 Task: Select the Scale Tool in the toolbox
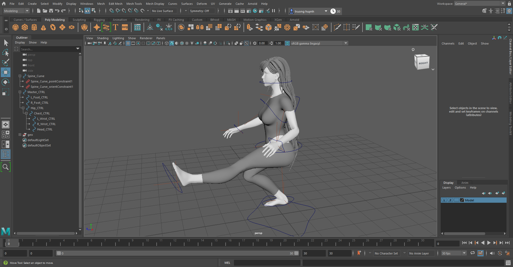coord(5,92)
